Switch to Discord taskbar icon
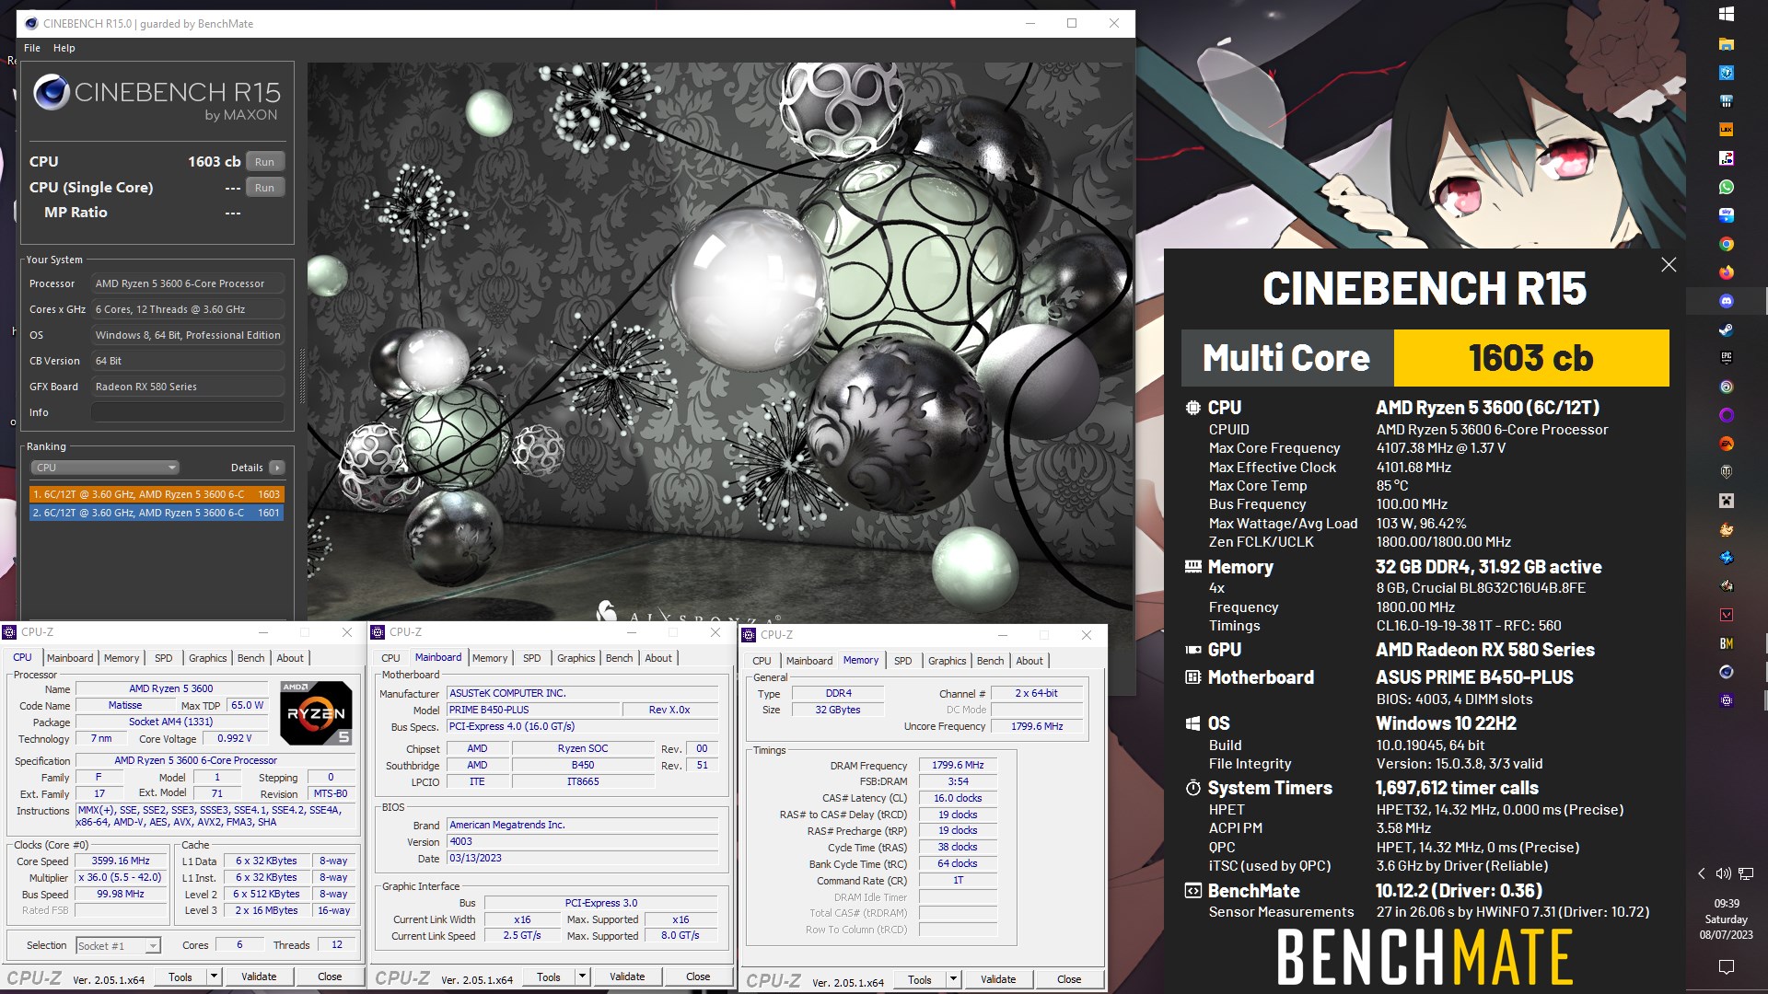The width and height of the screenshot is (1768, 994). pyautogui.click(x=1727, y=301)
